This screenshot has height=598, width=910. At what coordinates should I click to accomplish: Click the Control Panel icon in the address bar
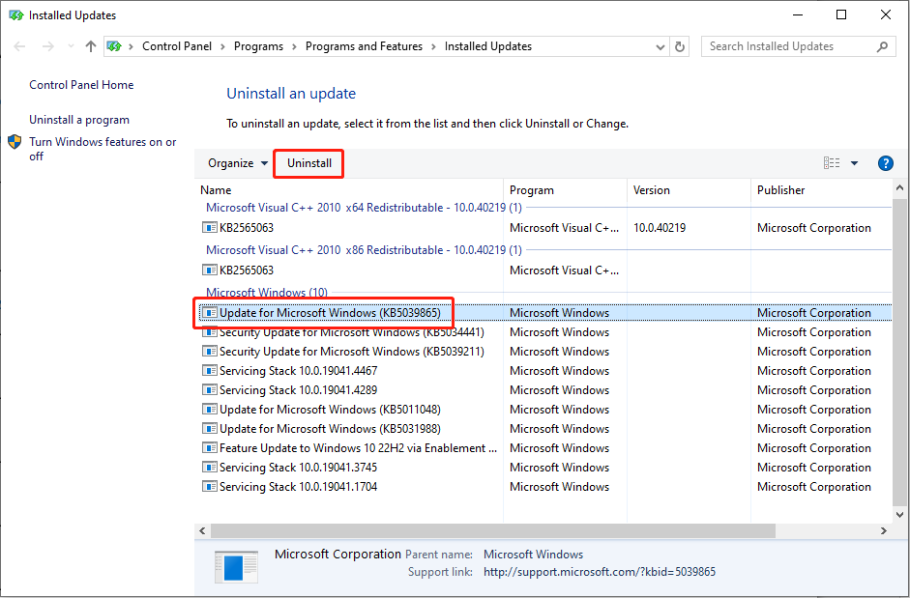tap(115, 46)
